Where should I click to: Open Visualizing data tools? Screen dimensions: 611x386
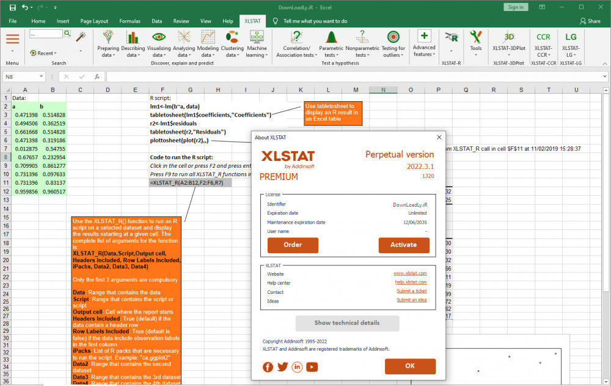[159, 43]
